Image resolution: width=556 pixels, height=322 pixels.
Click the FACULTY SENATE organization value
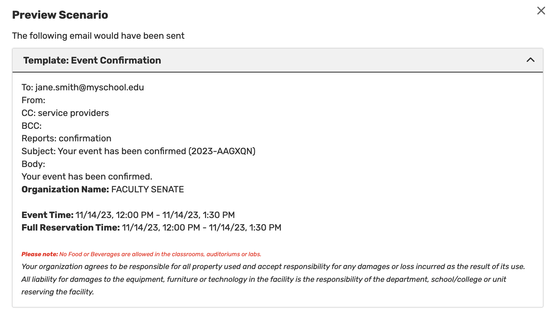point(147,189)
